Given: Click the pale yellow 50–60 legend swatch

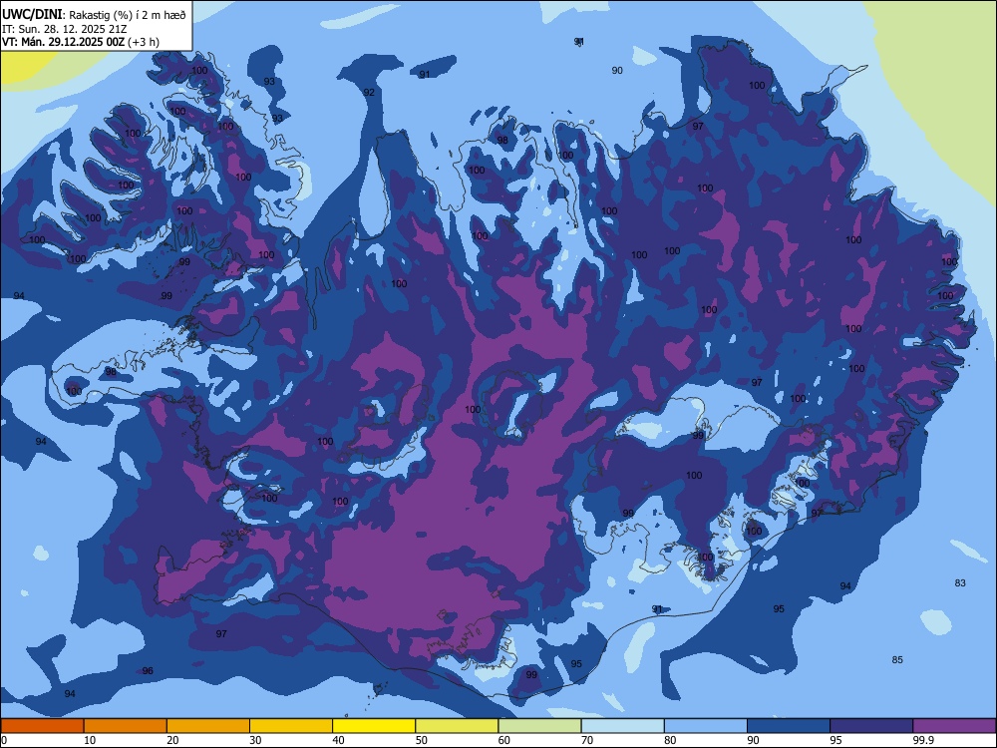Looking at the screenshot, I should [x=457, y=726].
